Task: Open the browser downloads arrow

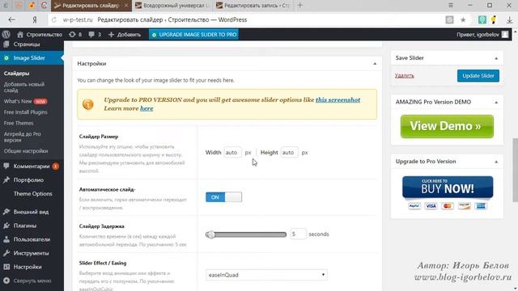Action: [509, 19]
